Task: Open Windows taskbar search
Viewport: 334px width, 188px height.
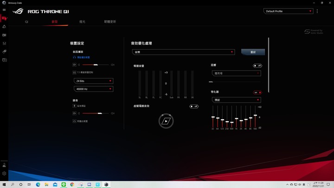Action: [x=13, y=184]
